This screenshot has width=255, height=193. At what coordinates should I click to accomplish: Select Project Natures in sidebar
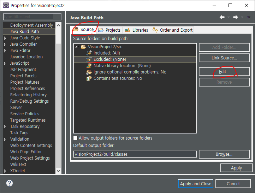[x=25, y=82]
